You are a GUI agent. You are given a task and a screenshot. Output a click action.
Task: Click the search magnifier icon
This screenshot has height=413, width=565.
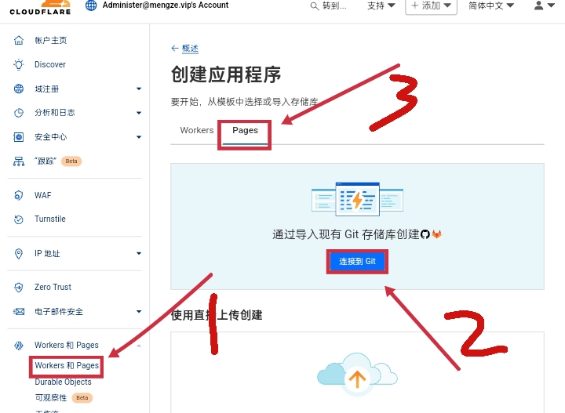tap(315, 6)
